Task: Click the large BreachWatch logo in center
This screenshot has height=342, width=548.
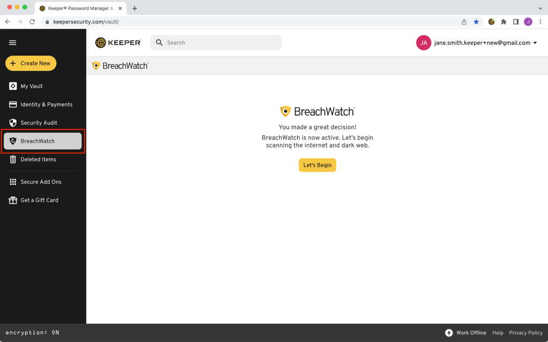Action: pos(317,112)
